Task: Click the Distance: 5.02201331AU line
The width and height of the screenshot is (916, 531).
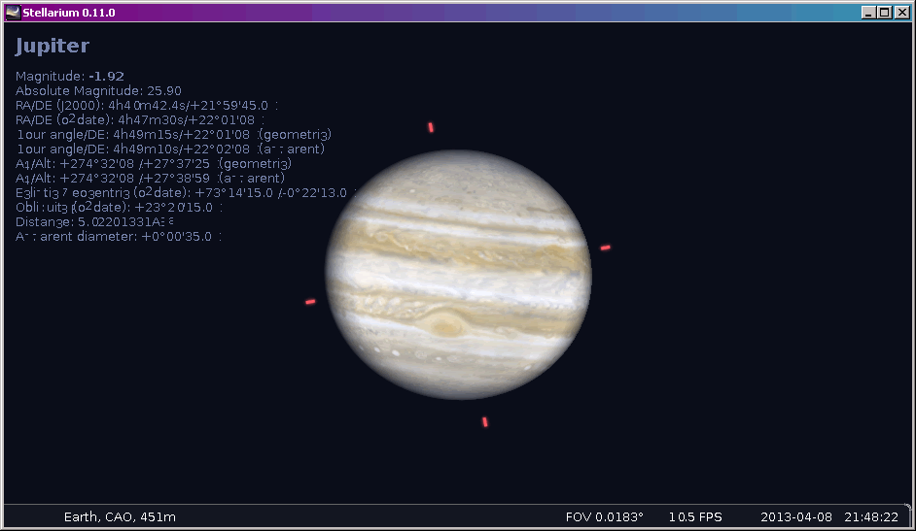Action: click(94, 222)
